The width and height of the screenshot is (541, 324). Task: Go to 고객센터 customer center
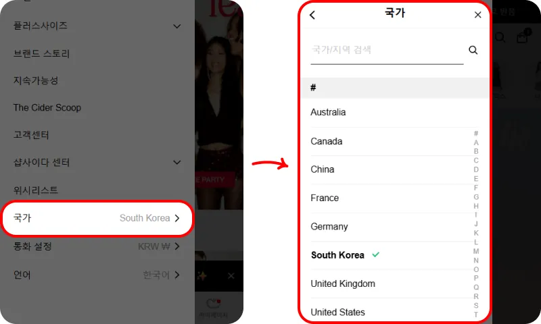tap(31, 134)
